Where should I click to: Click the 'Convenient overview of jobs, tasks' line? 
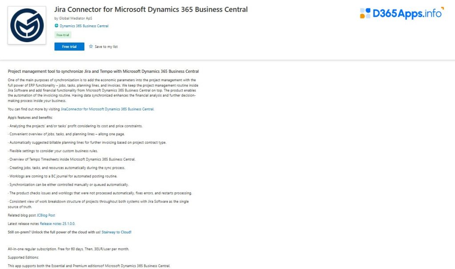click(x=66, y=134)
